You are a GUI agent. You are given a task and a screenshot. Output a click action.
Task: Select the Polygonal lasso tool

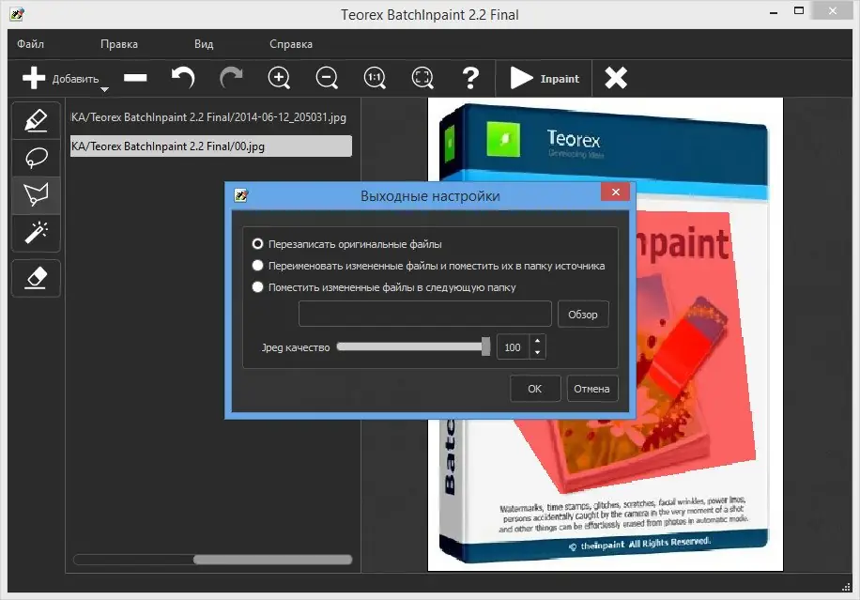click(x=37, y=195)
